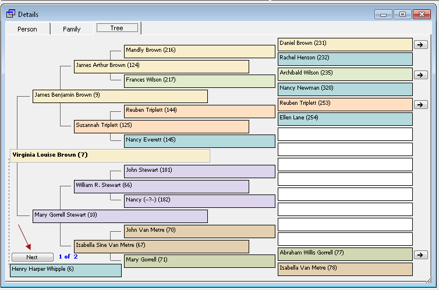Select Archibald Wilson (235)

click(345, 74)
